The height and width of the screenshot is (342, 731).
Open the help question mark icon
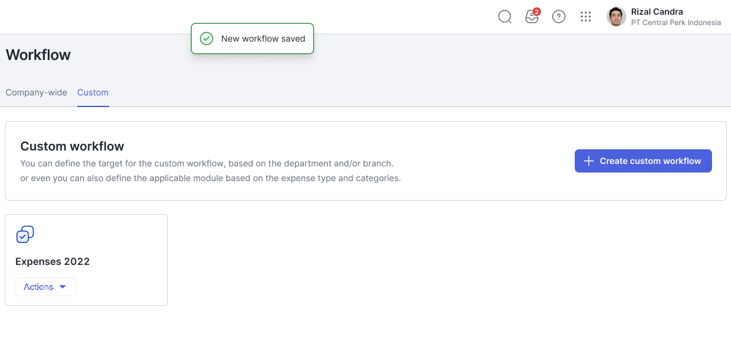pos(559,17)
